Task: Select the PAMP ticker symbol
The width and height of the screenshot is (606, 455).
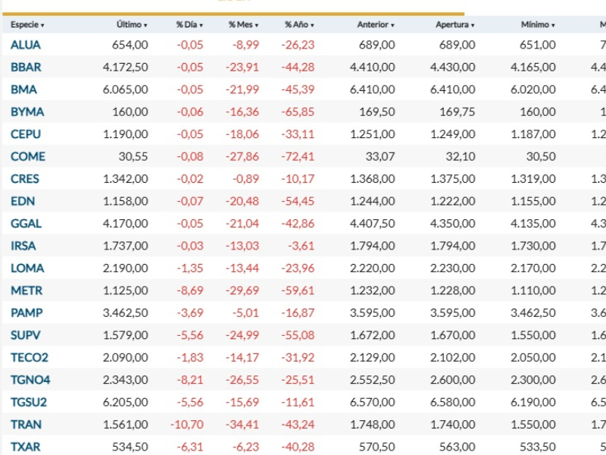Action: [x=27, y=312]
